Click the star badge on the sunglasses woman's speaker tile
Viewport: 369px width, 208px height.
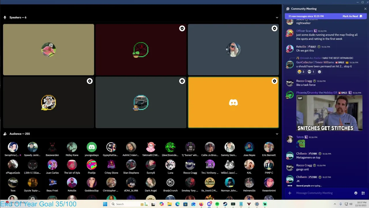click(x=274, y=28)
